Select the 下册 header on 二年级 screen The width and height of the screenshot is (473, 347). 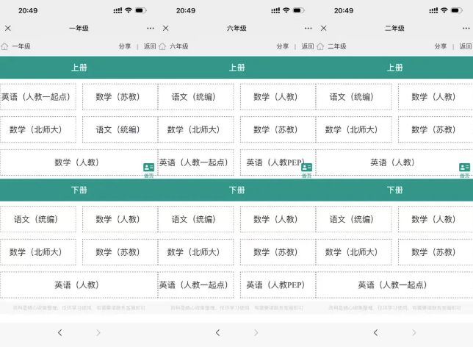[x=394, y=190]
